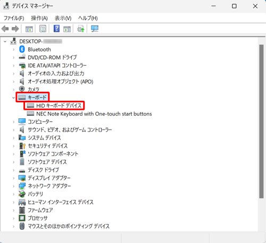Open the 表示(V) menu
Image resolution: width=266 pixels, height=243 pixels.
coord(63,18)
